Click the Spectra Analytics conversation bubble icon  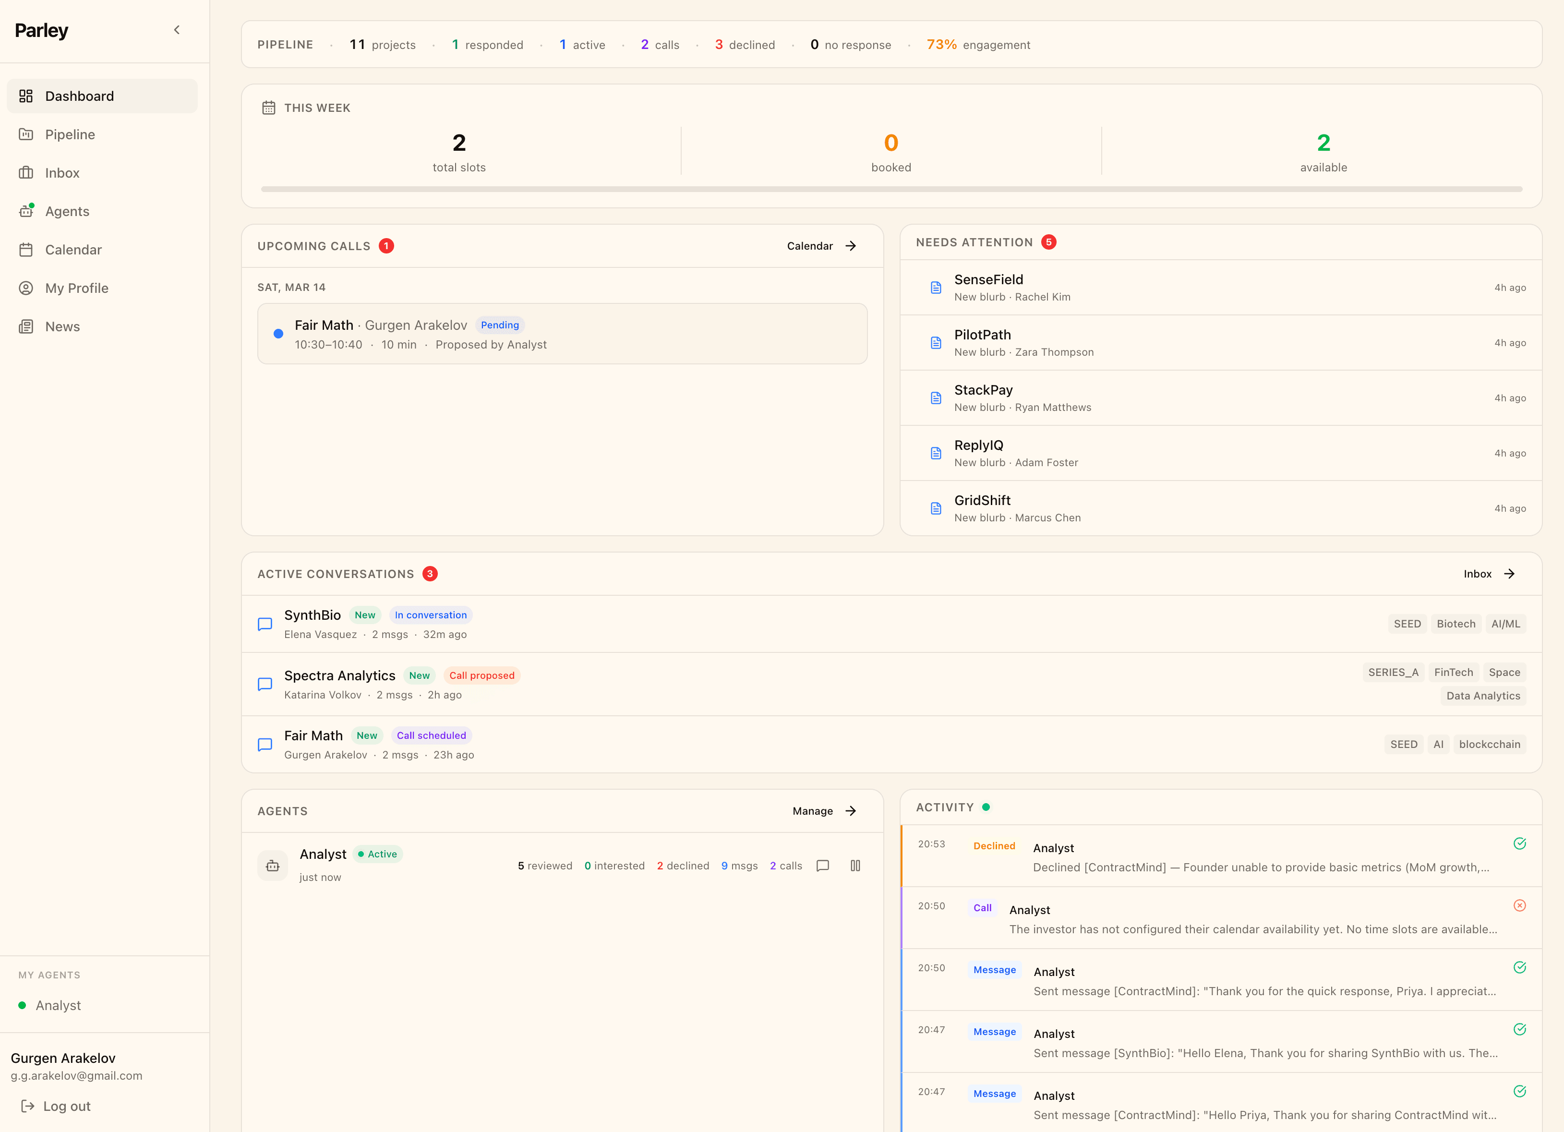265,684
